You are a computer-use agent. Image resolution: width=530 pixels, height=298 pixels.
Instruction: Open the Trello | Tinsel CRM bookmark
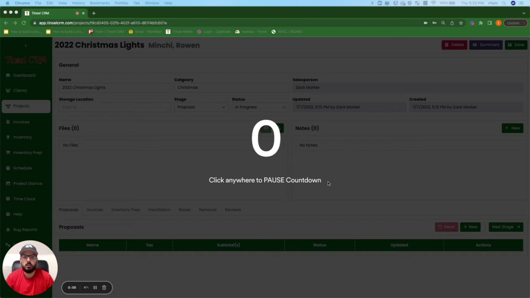click(x=106, y=31)
